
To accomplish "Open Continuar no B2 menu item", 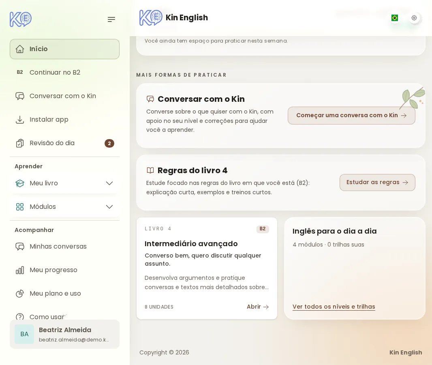I will coord(65,72).
